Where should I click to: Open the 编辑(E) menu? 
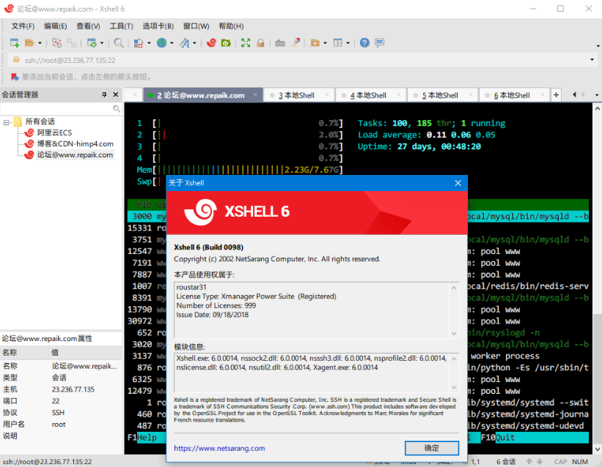tap(55, 26)
